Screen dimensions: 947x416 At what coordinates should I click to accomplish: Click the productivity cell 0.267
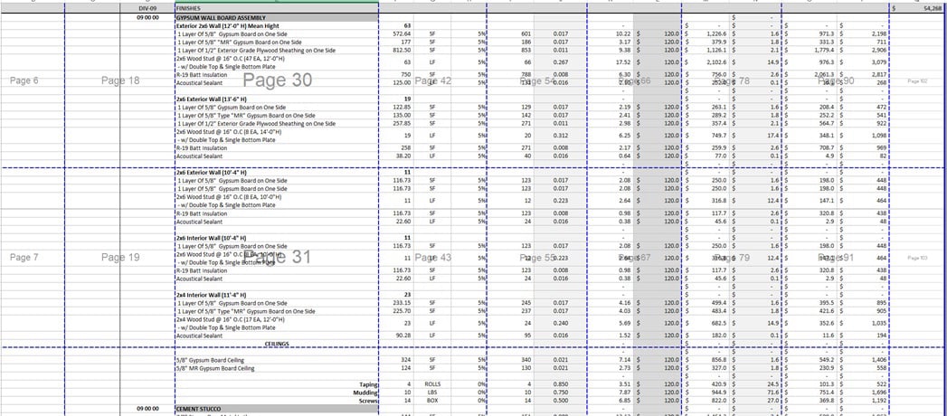560,62
